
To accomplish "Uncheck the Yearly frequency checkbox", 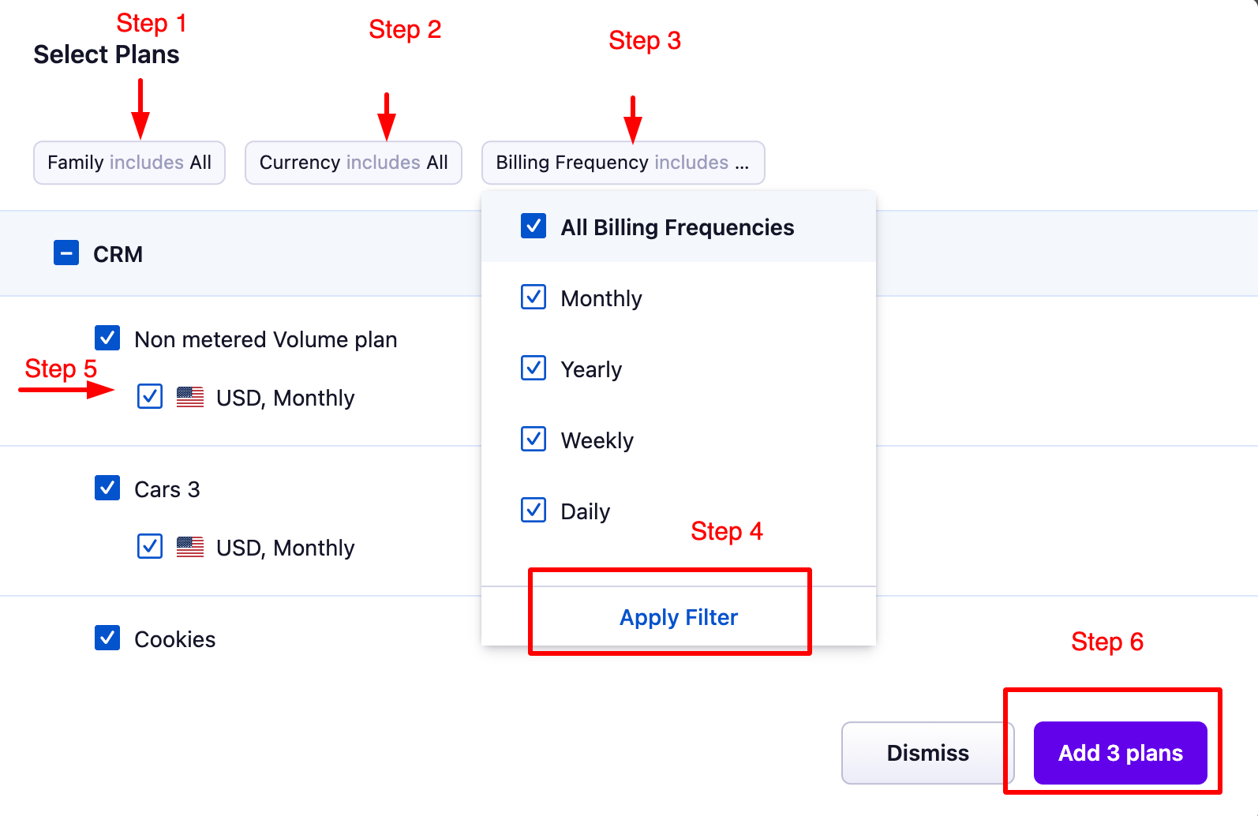I will click(x=534, y=369).
